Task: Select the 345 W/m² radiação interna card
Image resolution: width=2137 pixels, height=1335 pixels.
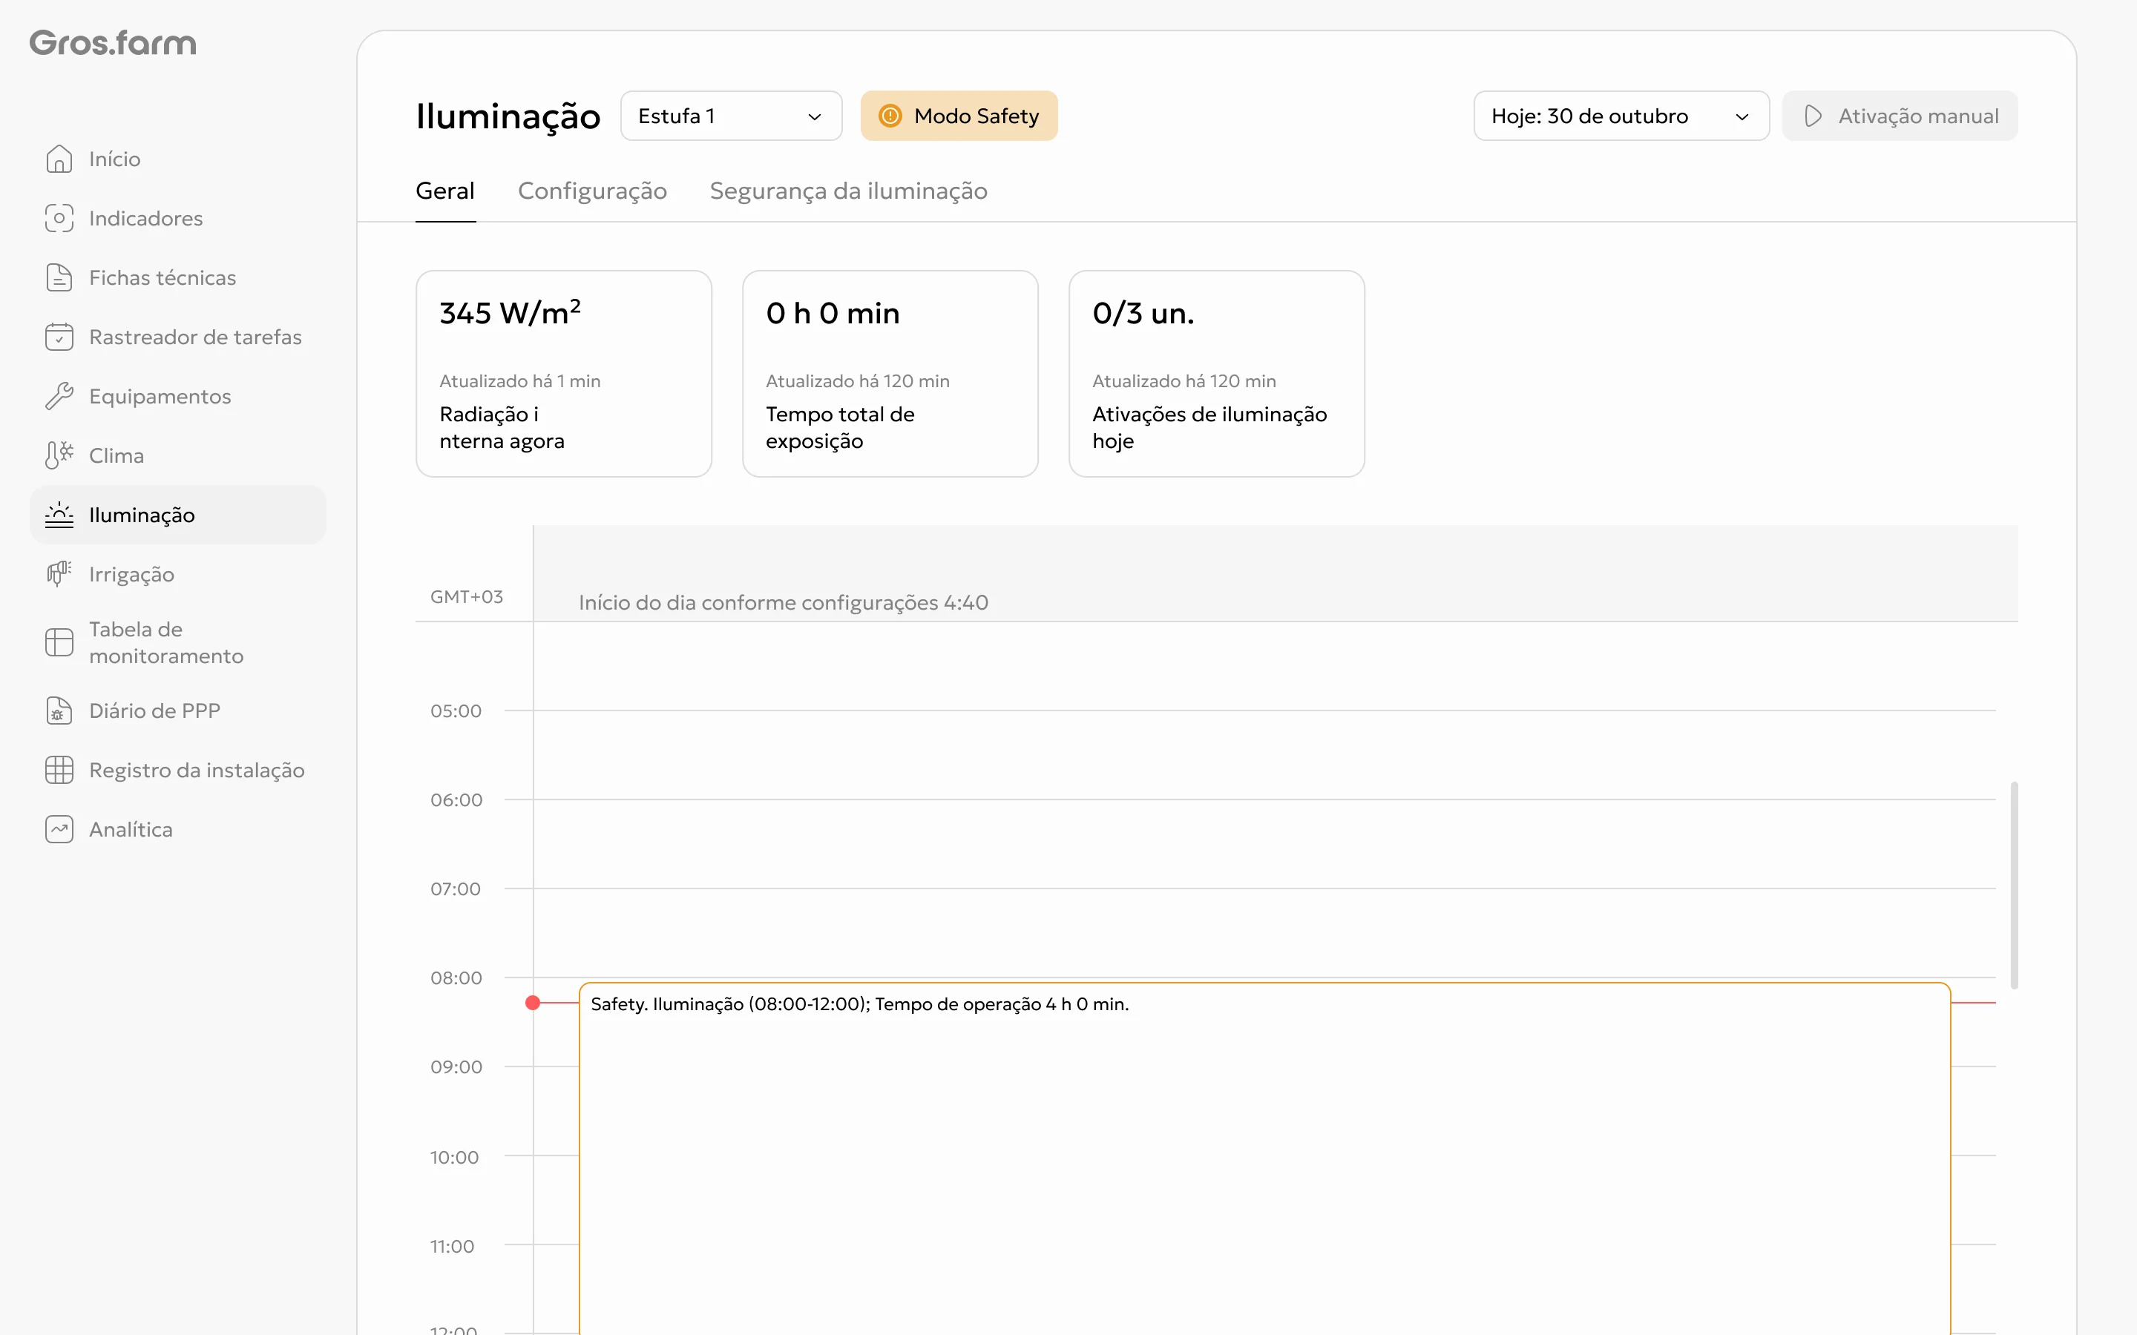Action: pyautogui.click(x=563, y=374)
